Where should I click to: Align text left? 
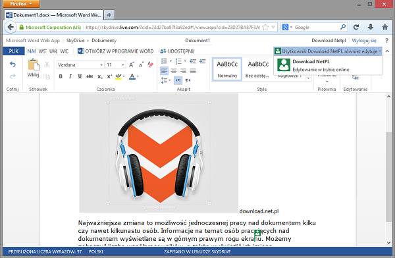click(164, 71)
